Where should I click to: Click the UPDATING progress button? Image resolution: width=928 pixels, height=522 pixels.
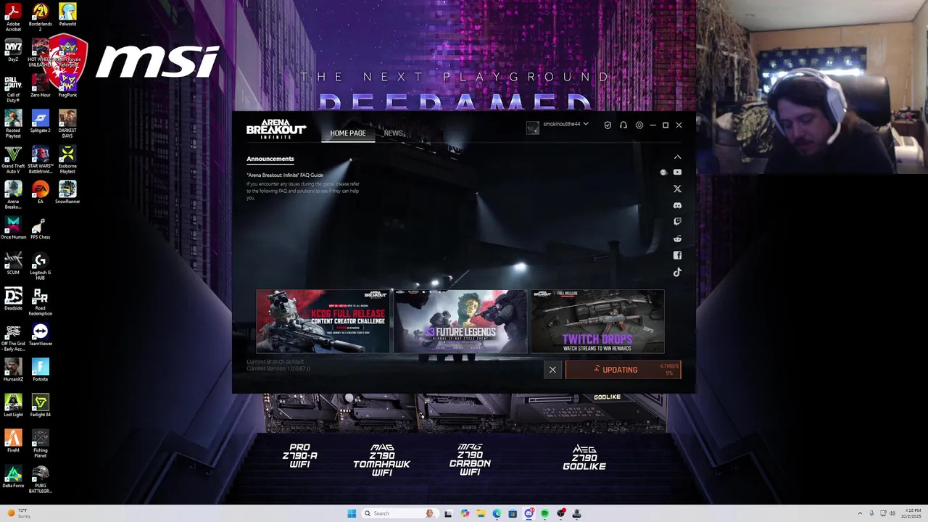pyautogui.click(x=623, y=370)
